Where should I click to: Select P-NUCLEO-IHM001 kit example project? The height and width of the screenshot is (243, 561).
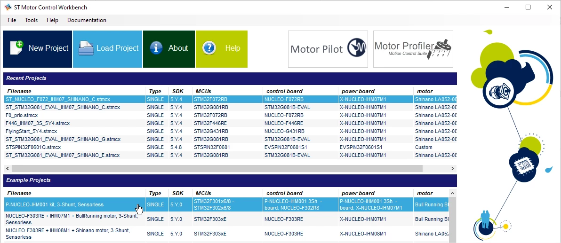226,204
